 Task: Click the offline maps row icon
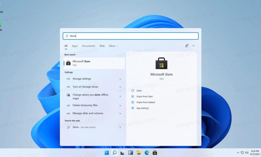68,95
